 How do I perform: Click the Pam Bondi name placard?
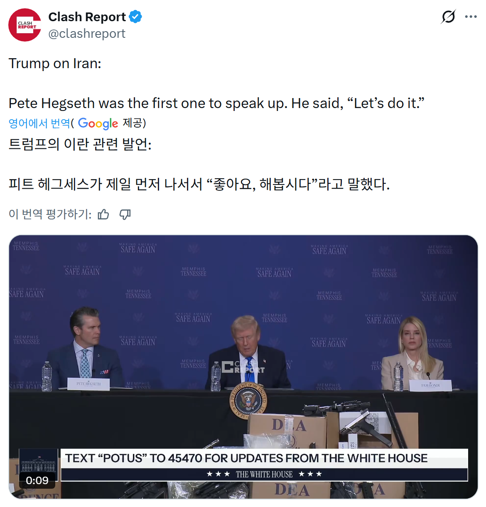pyautogui.click(x=430, y=385)
